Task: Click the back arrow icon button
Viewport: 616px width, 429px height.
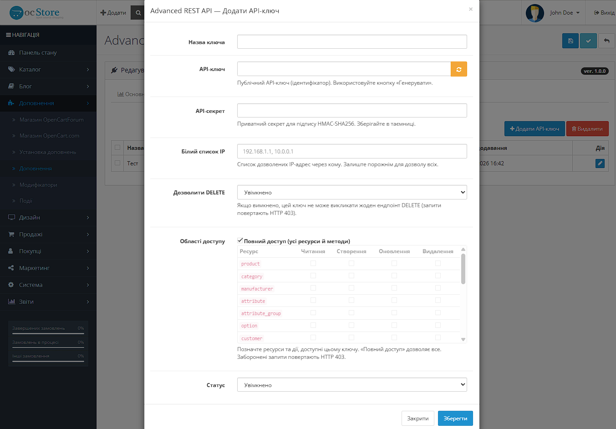Action: pyautogui.click(x=606, y=41)
